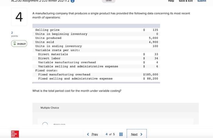Viewport: 213px width, 138px height.
Task: Click the 'Direct materials' row label
Action: 53,54
